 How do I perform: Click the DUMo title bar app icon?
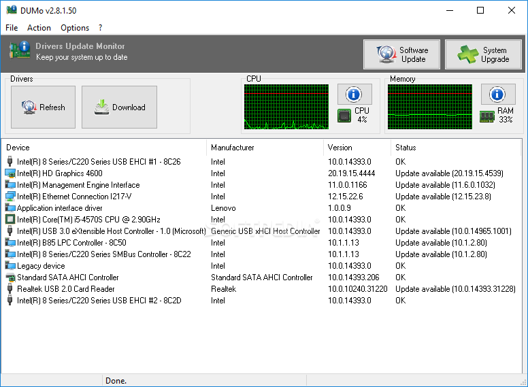tap(12, 10)
